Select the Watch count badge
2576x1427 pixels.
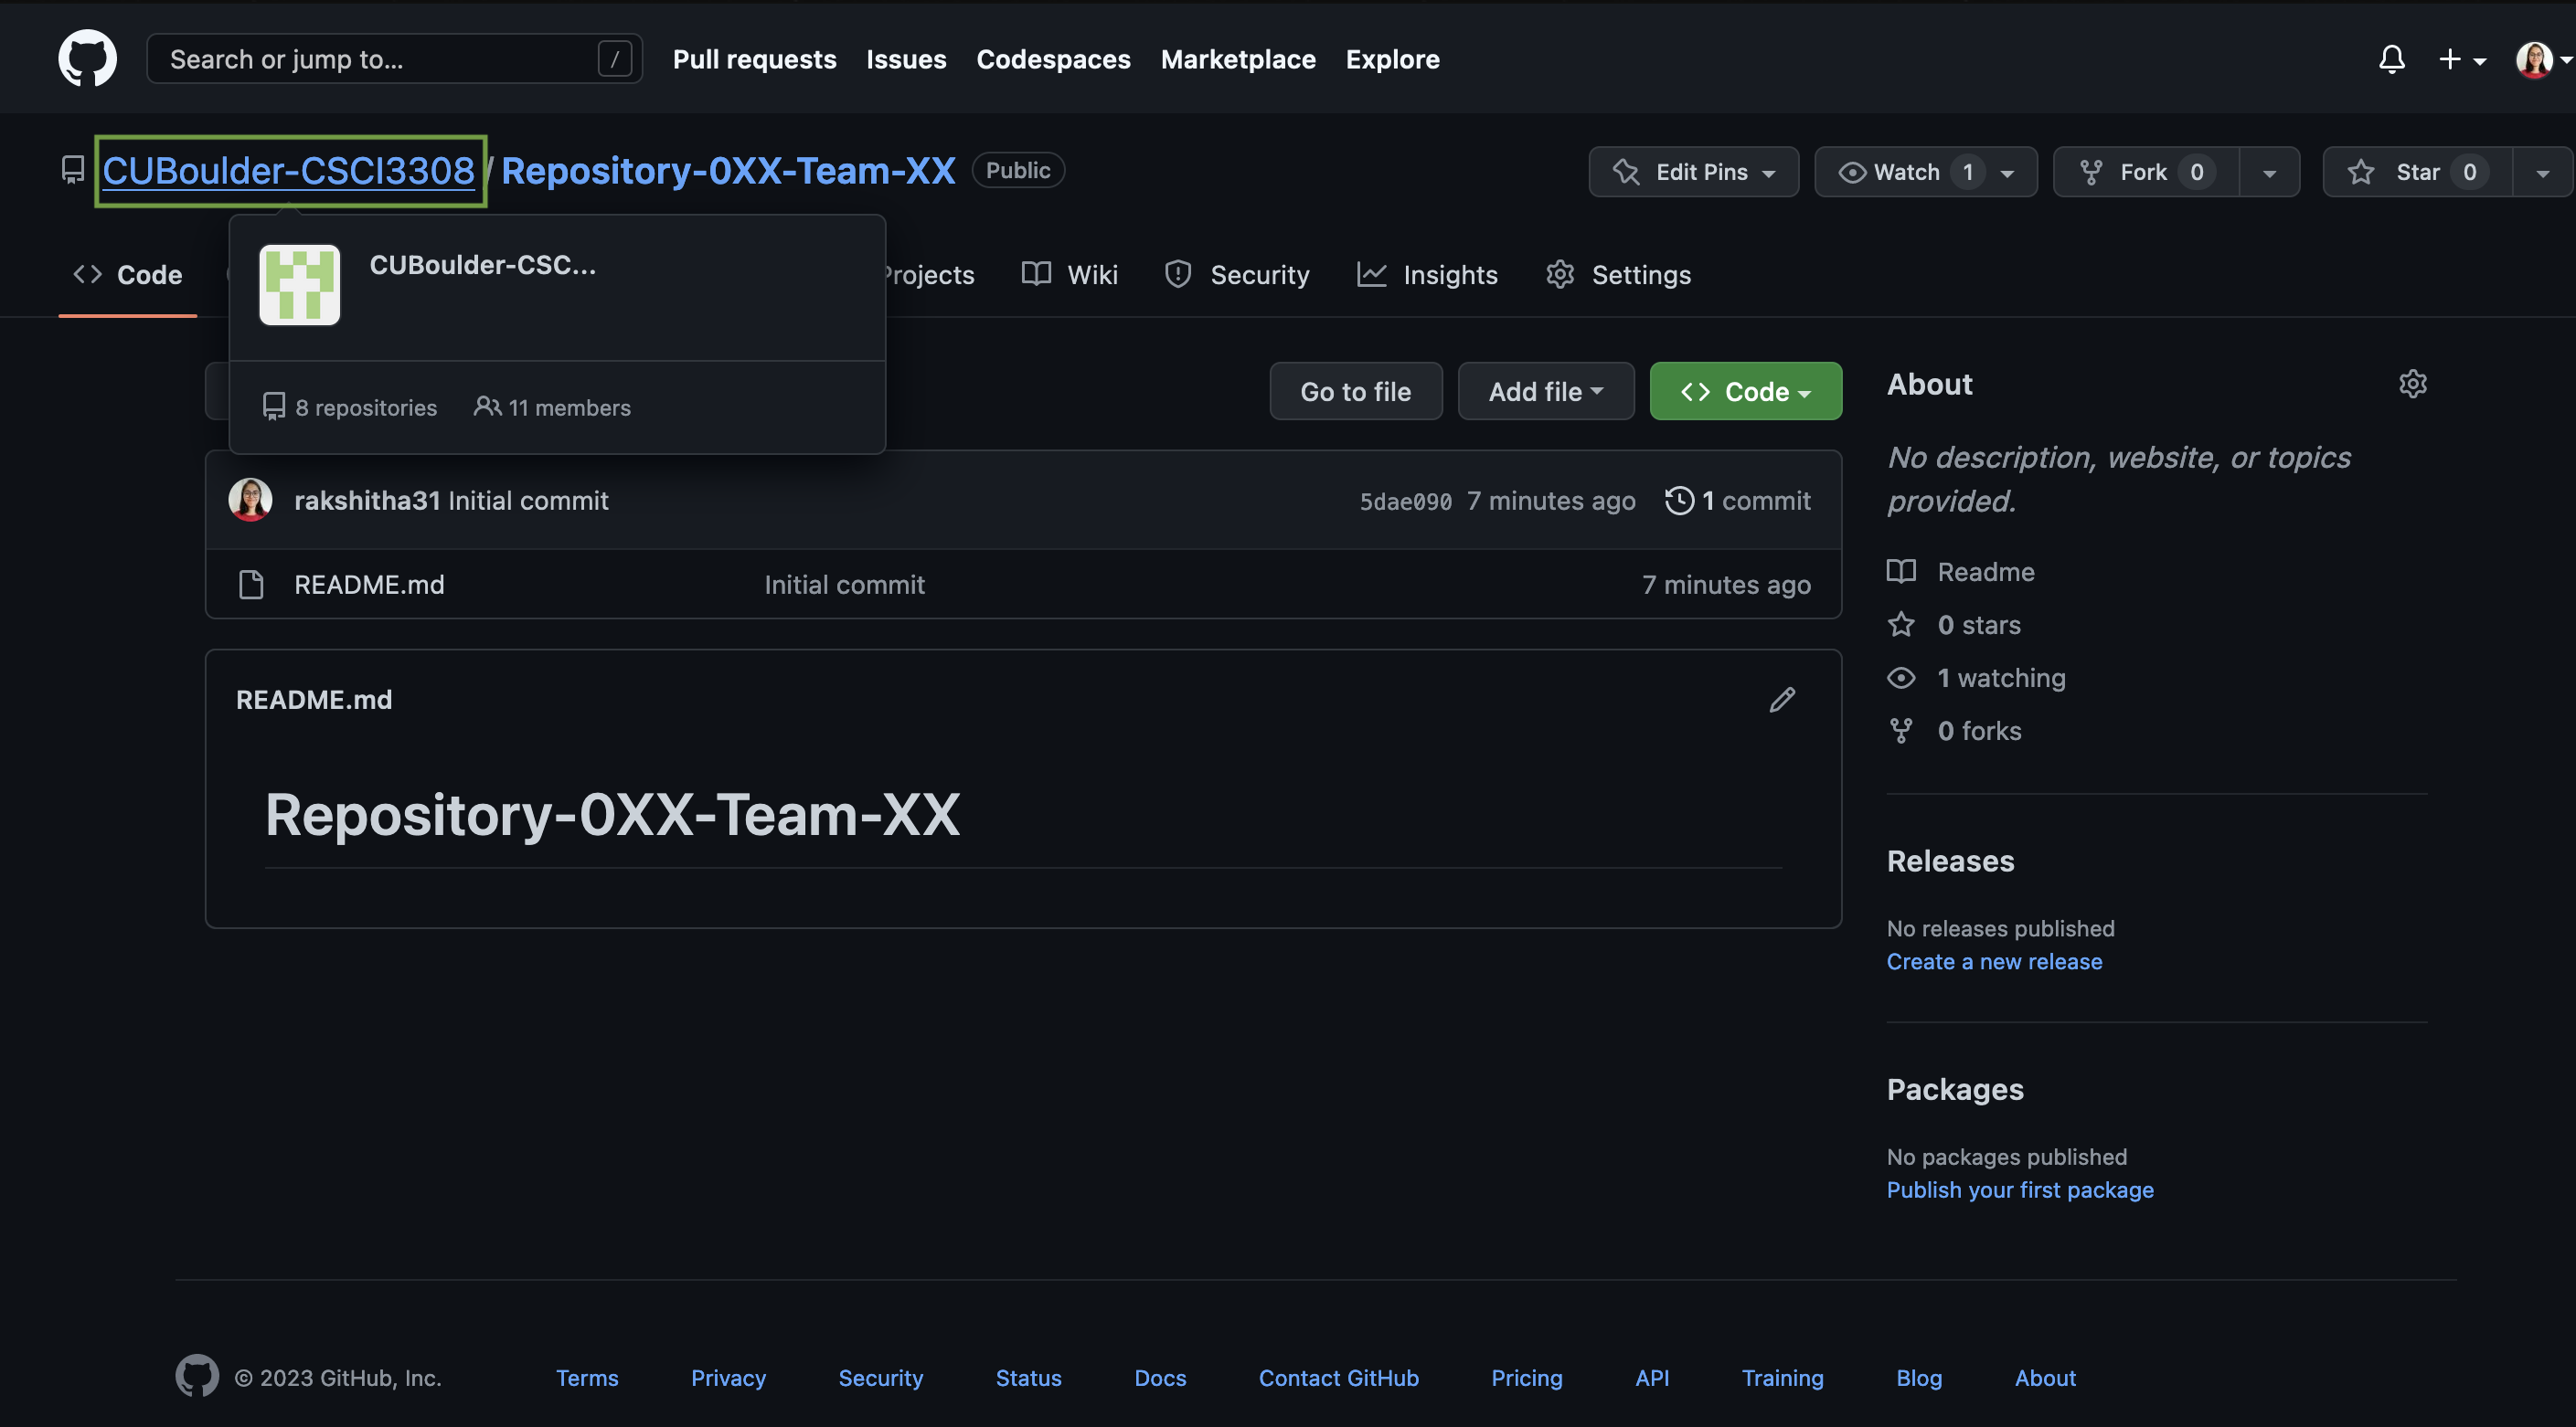coord(1967,172)
